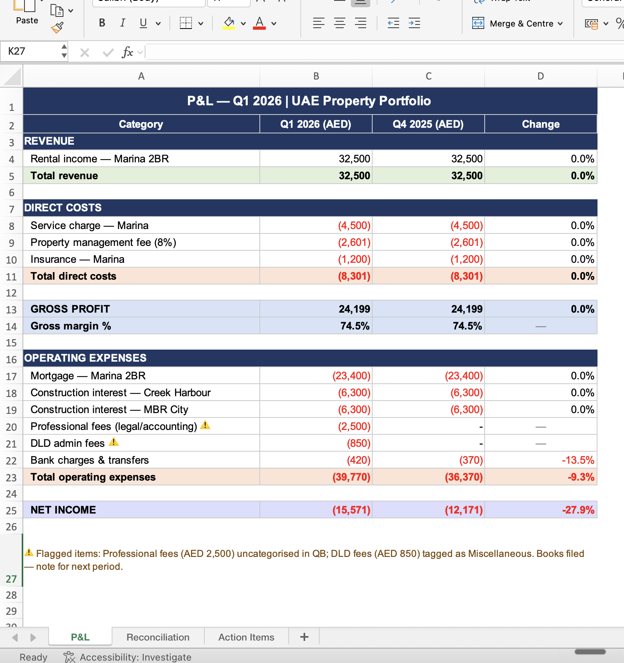
Task: Decrease indent
Action: [x=394, y=23]
